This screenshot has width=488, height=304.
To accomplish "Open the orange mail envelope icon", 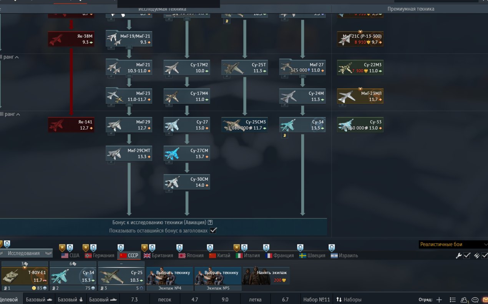I will [x=485, y=300].
